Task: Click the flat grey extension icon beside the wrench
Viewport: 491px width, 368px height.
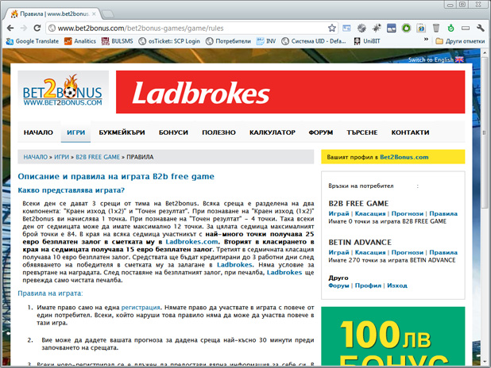Action: (x=466, y=28)
